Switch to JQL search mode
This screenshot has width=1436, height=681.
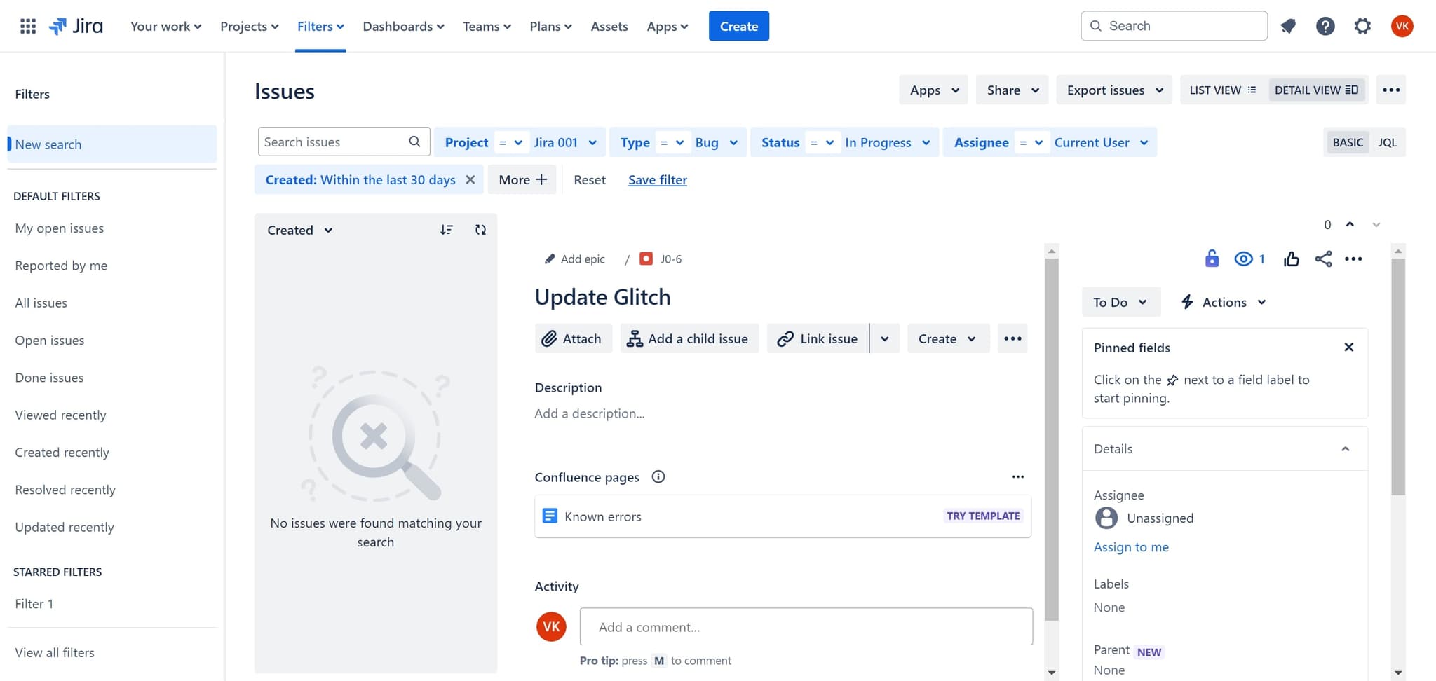click(x=1387, y=143)
